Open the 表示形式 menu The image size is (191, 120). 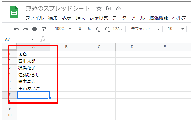pos(99,18)
